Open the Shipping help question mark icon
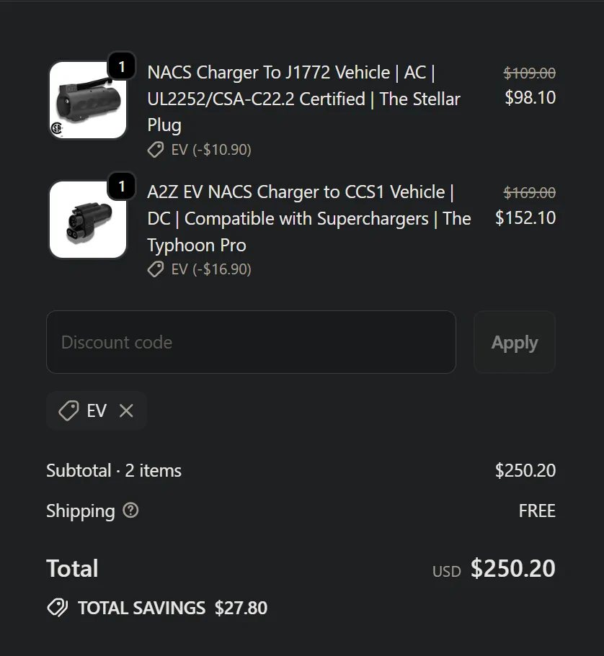604x656 pixels. pyautogui.click(x=130, y=511)
